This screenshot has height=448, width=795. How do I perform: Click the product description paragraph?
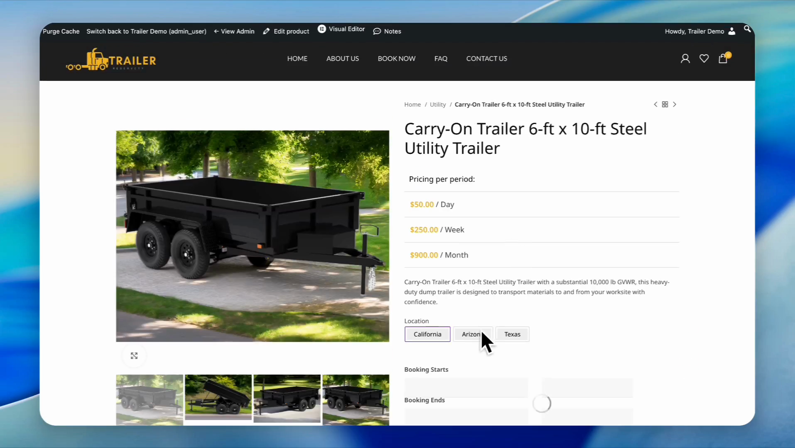click(537, 292)
